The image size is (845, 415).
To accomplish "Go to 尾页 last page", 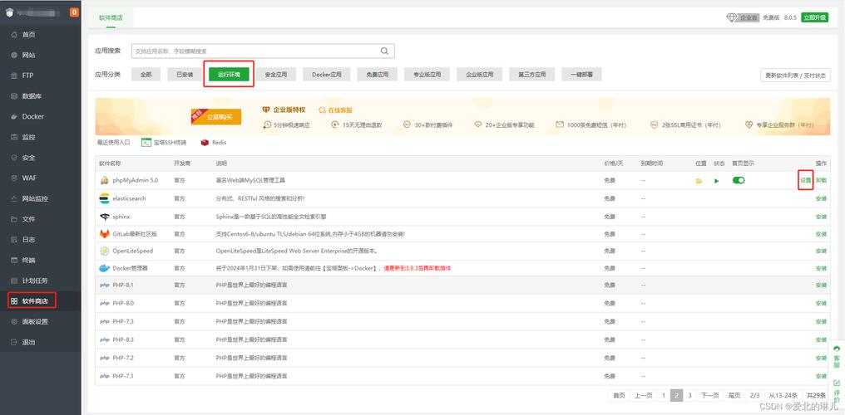I will click(734, 395).
